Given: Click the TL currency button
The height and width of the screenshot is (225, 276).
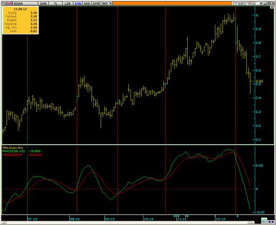Looking at the screenshot, I should tap(55, 3).
